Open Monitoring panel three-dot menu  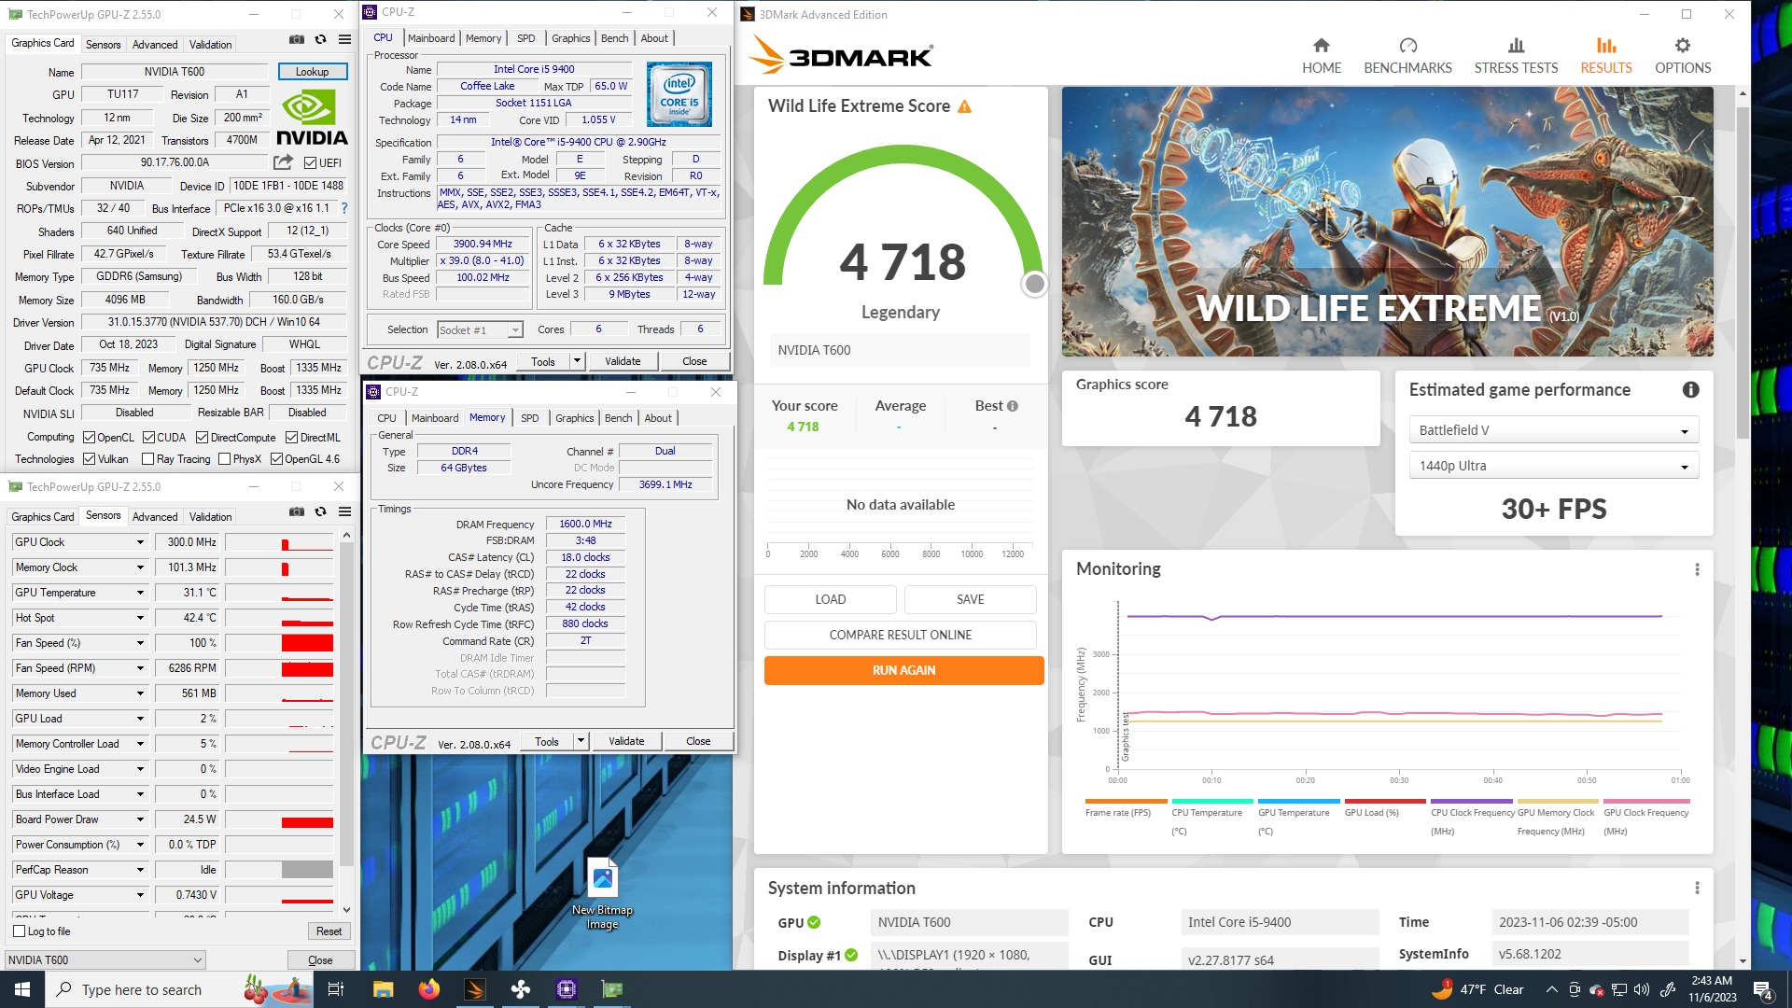1697,569
